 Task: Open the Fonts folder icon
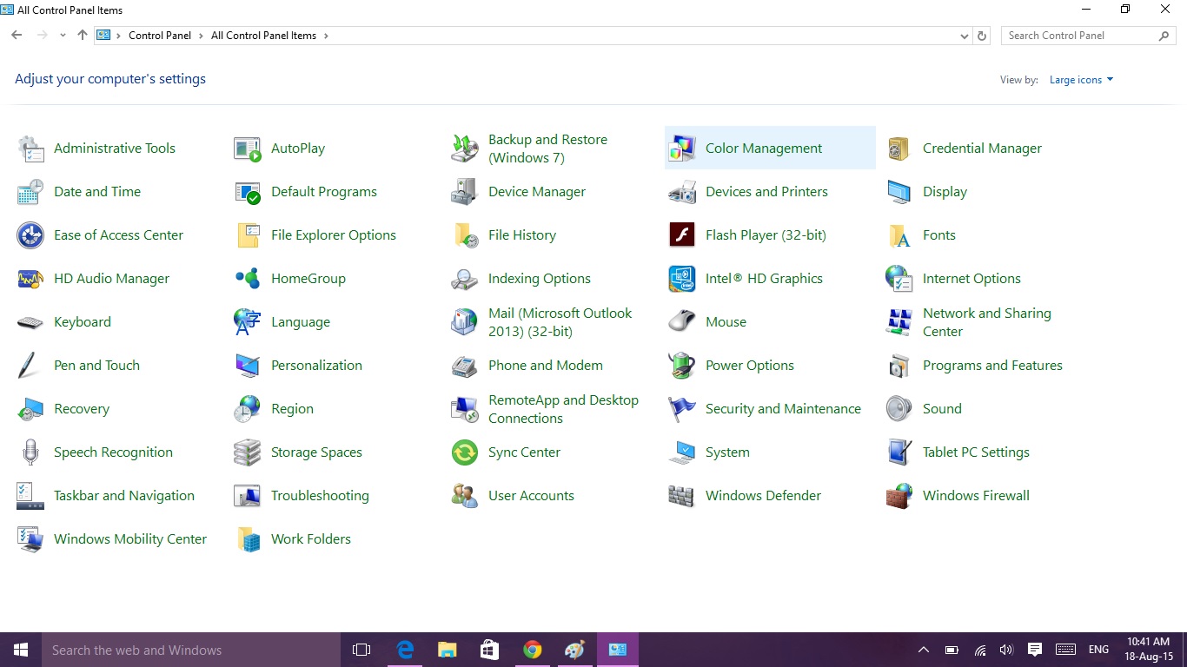[899, 235]
